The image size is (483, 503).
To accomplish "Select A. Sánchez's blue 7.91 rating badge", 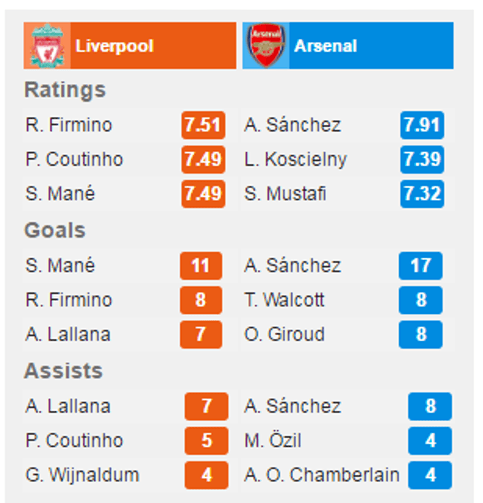I will tap(422, 126).
